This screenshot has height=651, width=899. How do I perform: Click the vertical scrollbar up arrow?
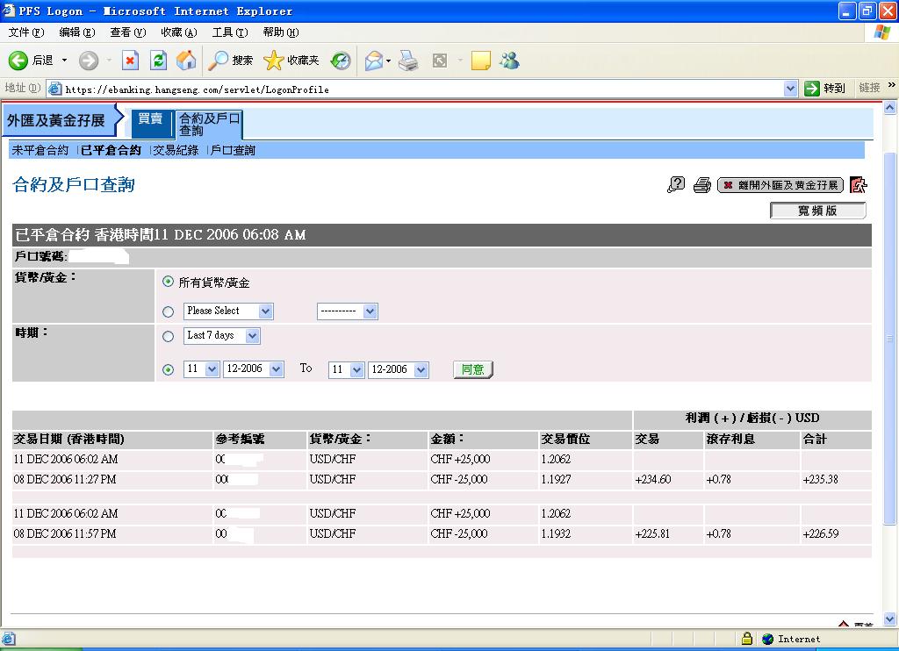pyautogui.click(x=890, y=107)
